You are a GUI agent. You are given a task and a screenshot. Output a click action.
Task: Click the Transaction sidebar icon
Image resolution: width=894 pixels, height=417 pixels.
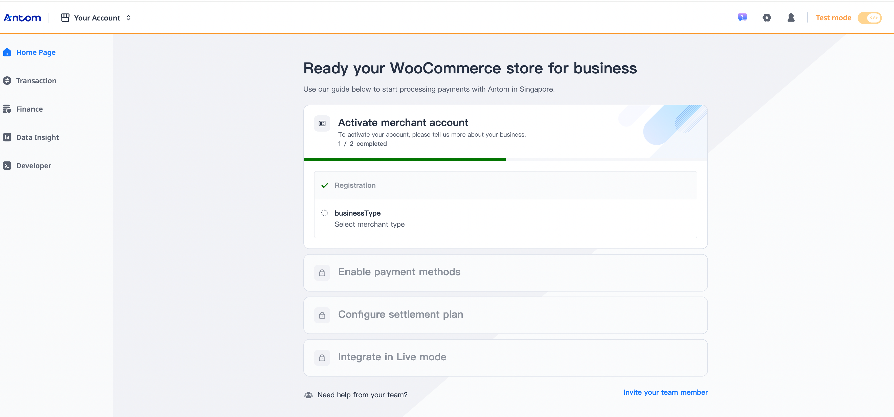(x=7, y=80)
